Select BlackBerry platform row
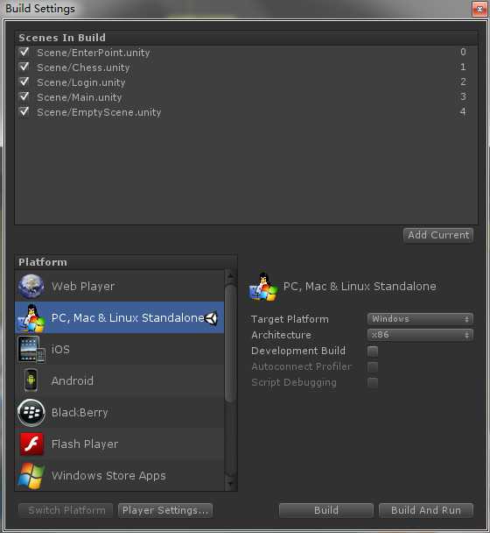The image size is (490, 533). click(120, 412)
